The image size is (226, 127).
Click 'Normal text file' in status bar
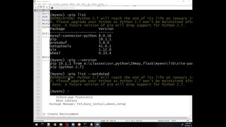39,121
